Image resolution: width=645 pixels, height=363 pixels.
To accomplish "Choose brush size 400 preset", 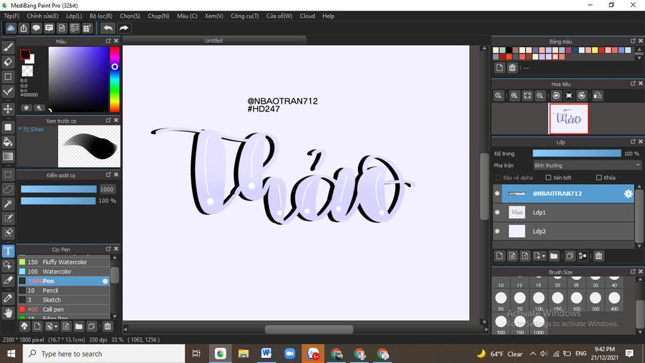I will click(x=614, y=301).
